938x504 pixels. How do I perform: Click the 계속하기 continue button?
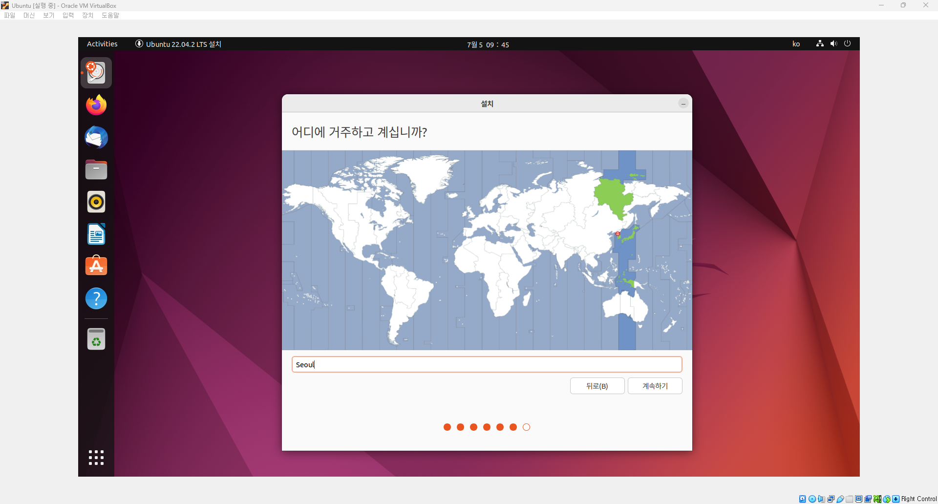[x=655, y=386]
